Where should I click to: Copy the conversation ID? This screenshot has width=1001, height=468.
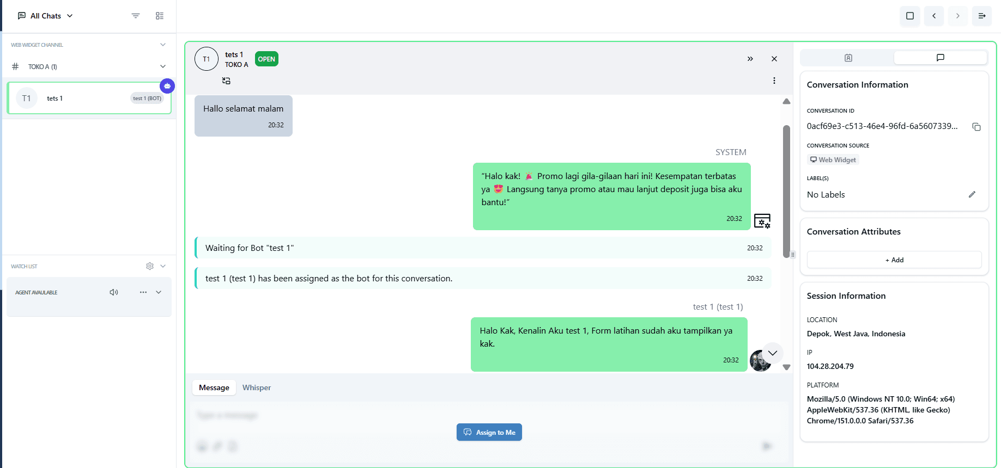point(976,127)
